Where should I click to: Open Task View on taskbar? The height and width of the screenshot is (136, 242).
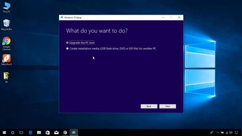click(21, 133)
